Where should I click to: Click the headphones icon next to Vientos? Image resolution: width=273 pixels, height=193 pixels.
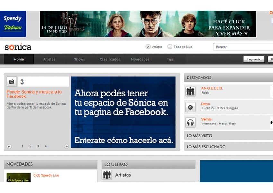[190, 122]
